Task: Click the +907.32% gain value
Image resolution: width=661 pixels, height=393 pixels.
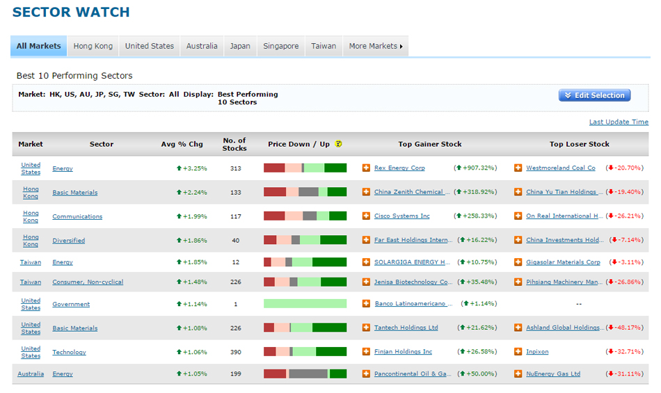Action: tap(475, 168)
